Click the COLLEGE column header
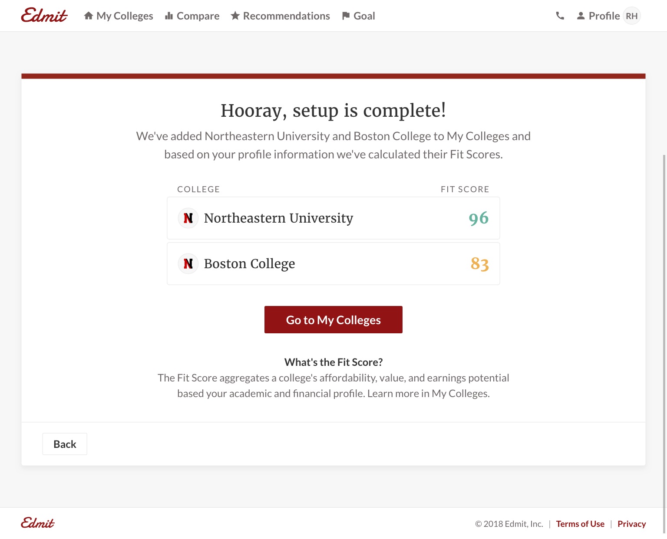 point(198,189)
